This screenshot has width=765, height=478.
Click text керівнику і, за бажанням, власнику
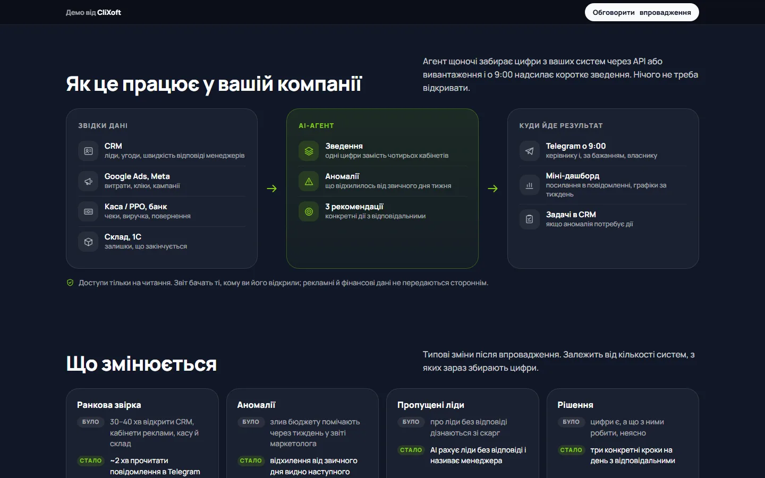point(601,156)
